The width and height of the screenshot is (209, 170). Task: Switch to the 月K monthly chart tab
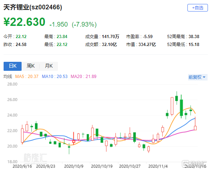coord(49,66)
